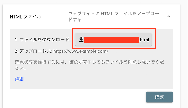Click the ドする line of header description
The width and height of the screenshot is (188, 108).
point(75,20)
